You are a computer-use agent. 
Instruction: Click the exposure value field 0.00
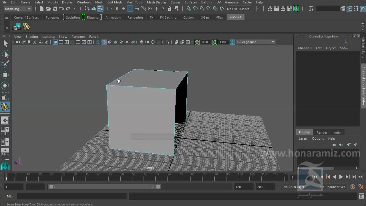click(205, 42)
